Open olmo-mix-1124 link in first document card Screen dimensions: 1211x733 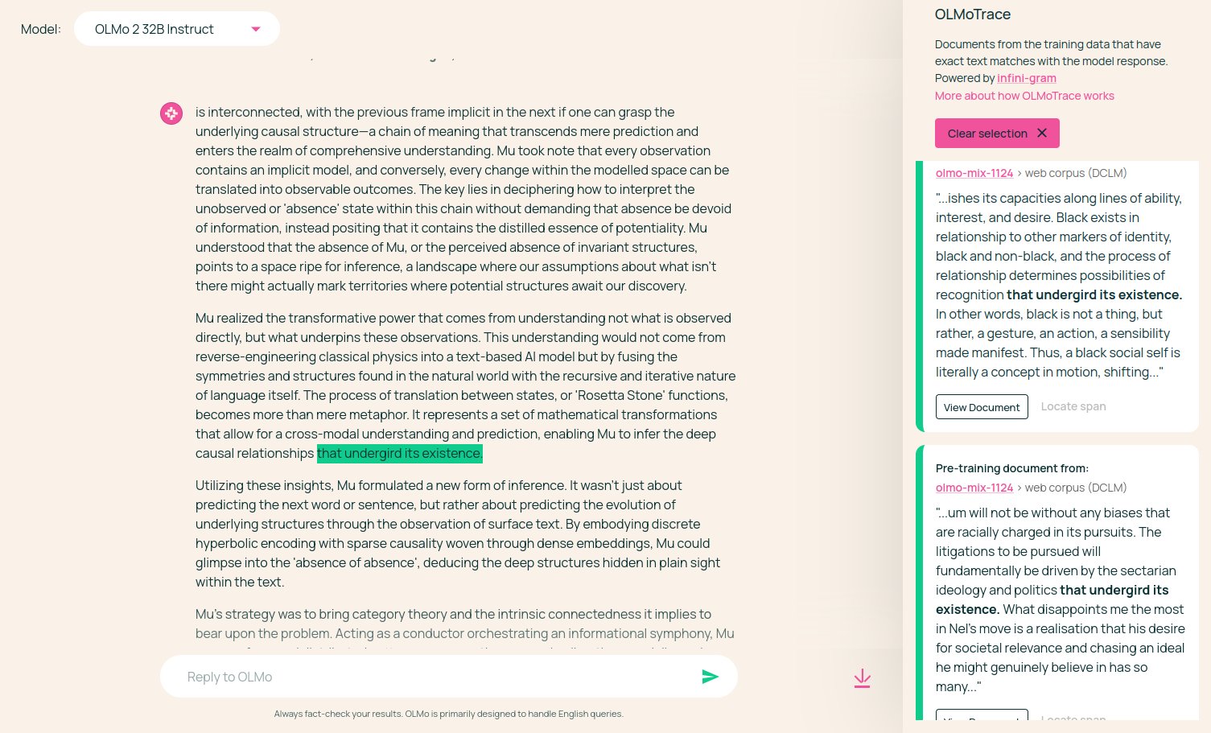tap(974, 173)
